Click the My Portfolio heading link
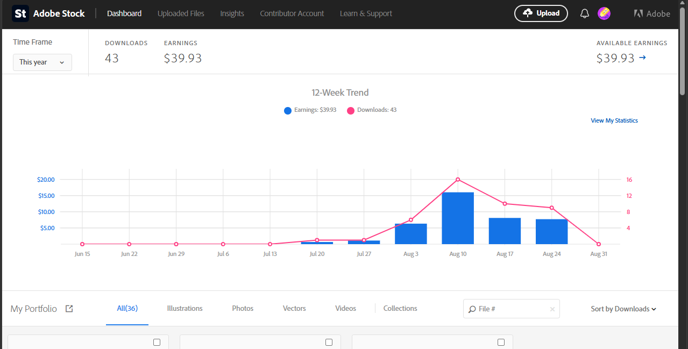This screenshot has width=688, height=349. pyautogui.click(x=33, y=309)
